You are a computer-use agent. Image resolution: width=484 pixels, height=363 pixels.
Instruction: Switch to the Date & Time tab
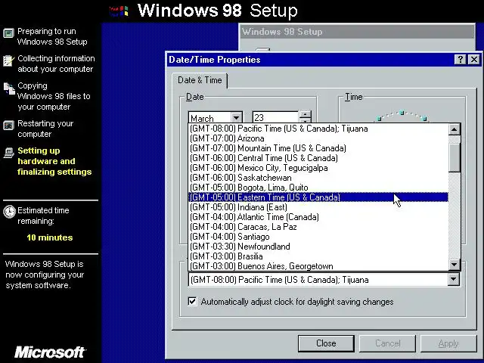click(200, 80)
